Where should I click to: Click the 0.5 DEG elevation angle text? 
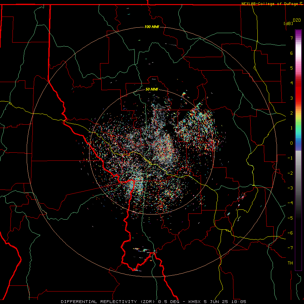pos(169,302)
